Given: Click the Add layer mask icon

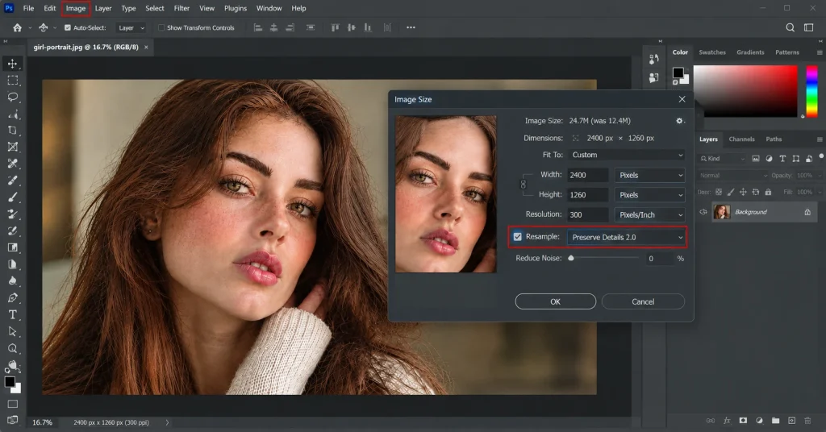Looking at the screenshot, I should [x=743, y=421].
